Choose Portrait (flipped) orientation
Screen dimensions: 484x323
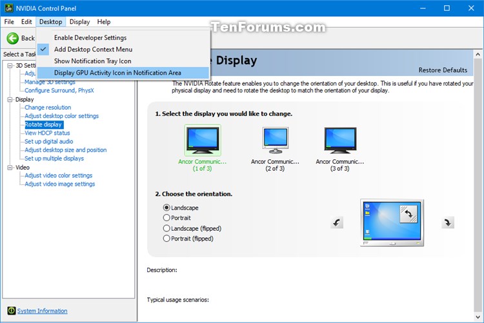coord(166,239)
